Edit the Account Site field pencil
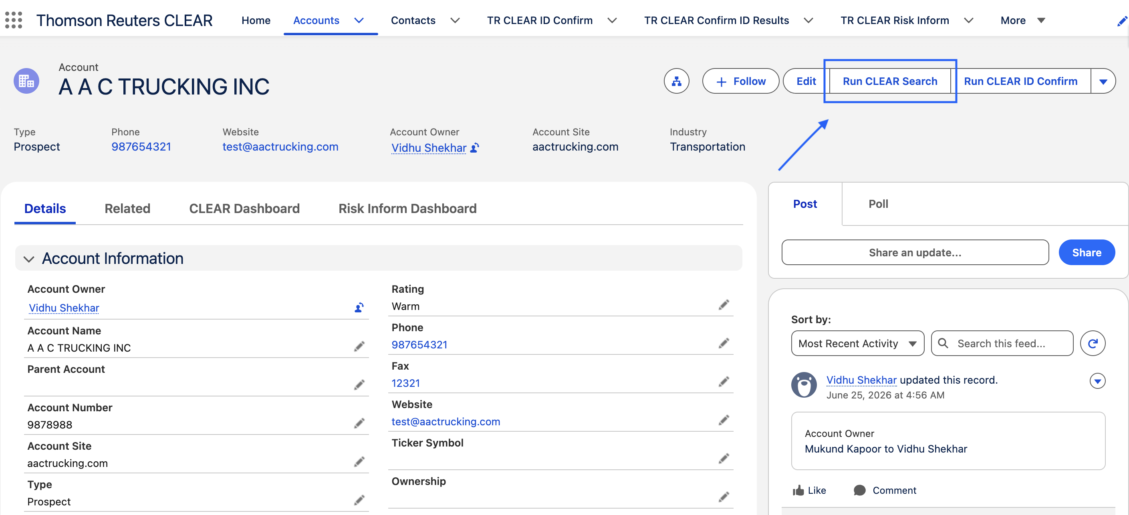 [x=359, y=462]
